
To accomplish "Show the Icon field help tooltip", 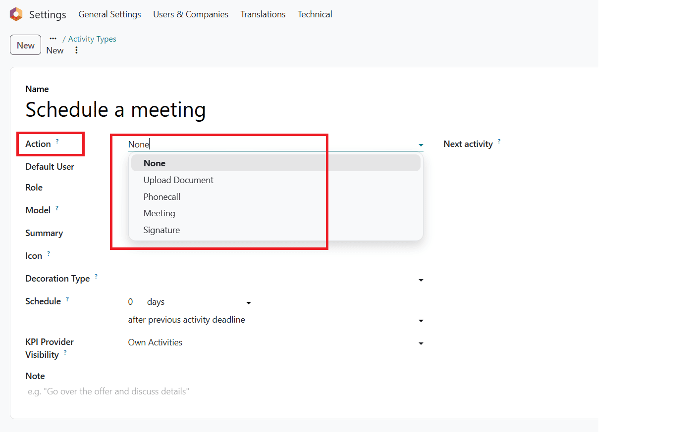I will point(49,253).
